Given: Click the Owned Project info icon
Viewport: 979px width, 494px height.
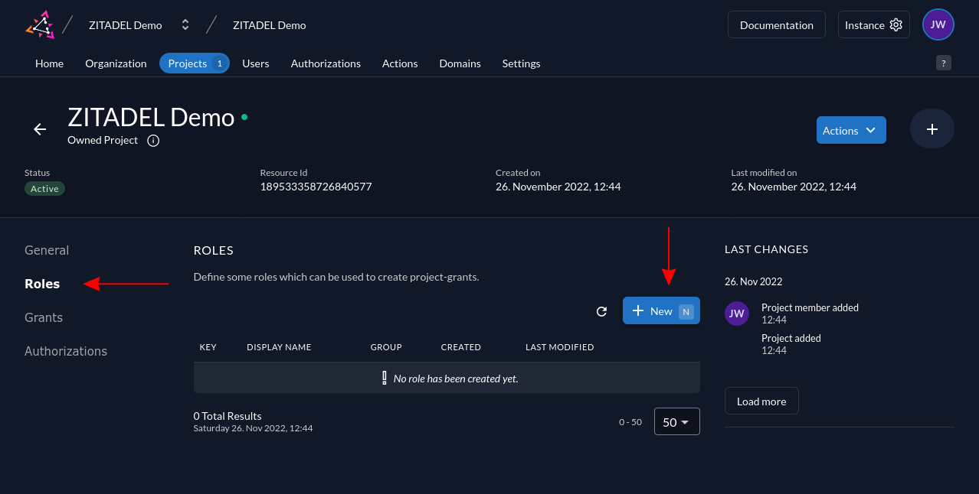Looking at the screenshot, I should pos(153,141).
